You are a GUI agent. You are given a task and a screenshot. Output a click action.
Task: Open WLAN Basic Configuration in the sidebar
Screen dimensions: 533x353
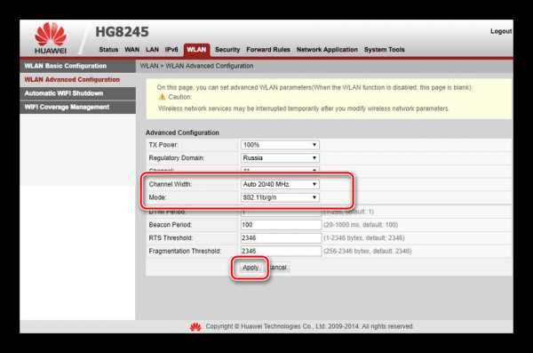pyautogui.click(x=78, y=66)
